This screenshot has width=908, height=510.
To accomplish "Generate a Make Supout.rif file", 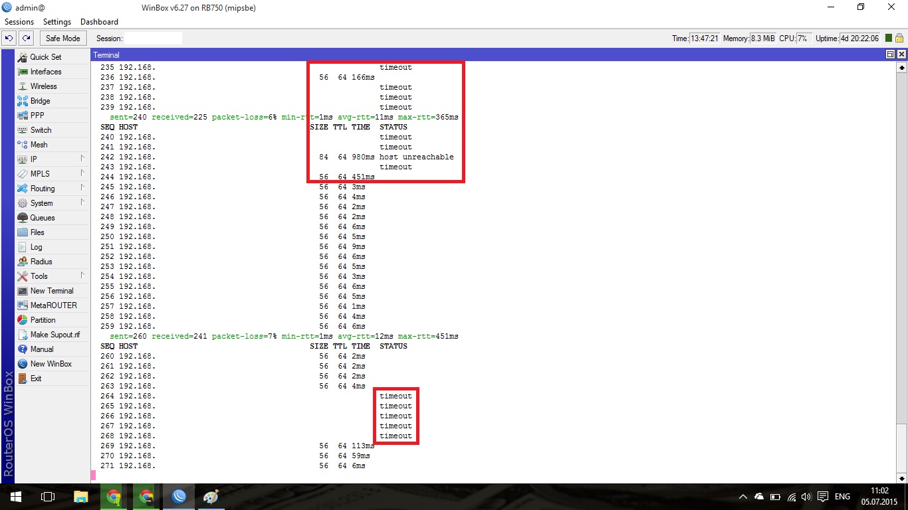I will (x=55, y=335).
